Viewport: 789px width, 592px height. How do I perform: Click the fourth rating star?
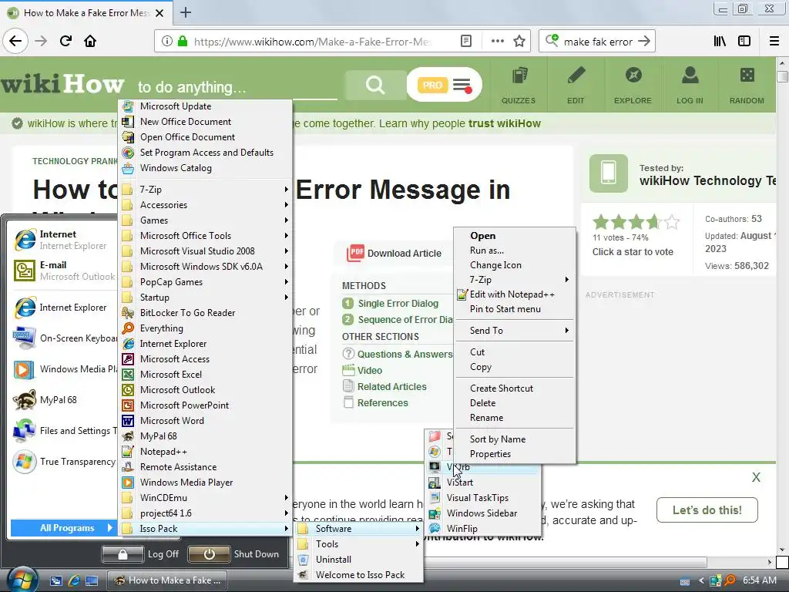pos(653,222)
